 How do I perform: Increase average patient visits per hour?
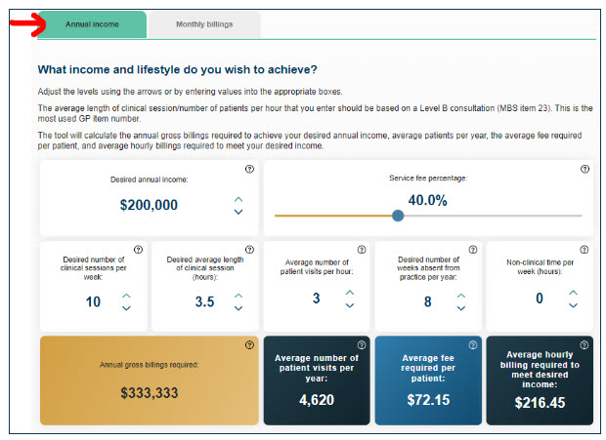tap(350, 293)
